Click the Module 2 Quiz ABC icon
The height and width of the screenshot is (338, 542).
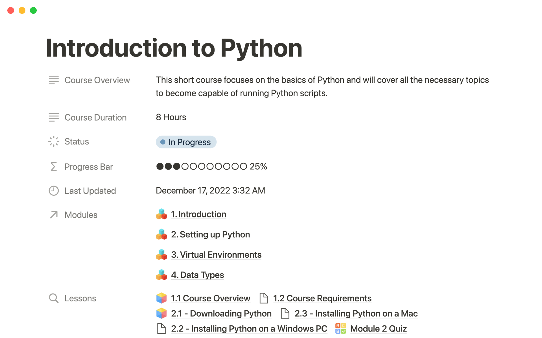(x=340, y=328)
